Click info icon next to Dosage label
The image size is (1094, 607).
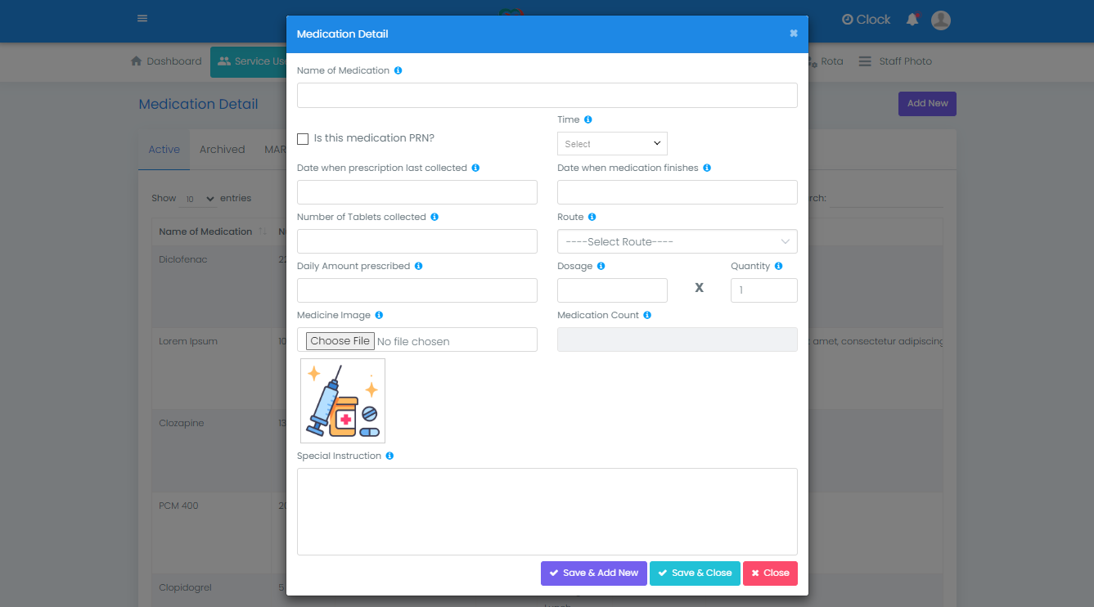click(601, 267)
